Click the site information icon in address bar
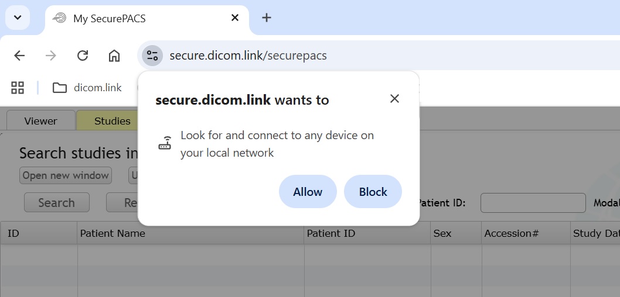The height and width of the screenshot is (297, 620). coord(152,56)
